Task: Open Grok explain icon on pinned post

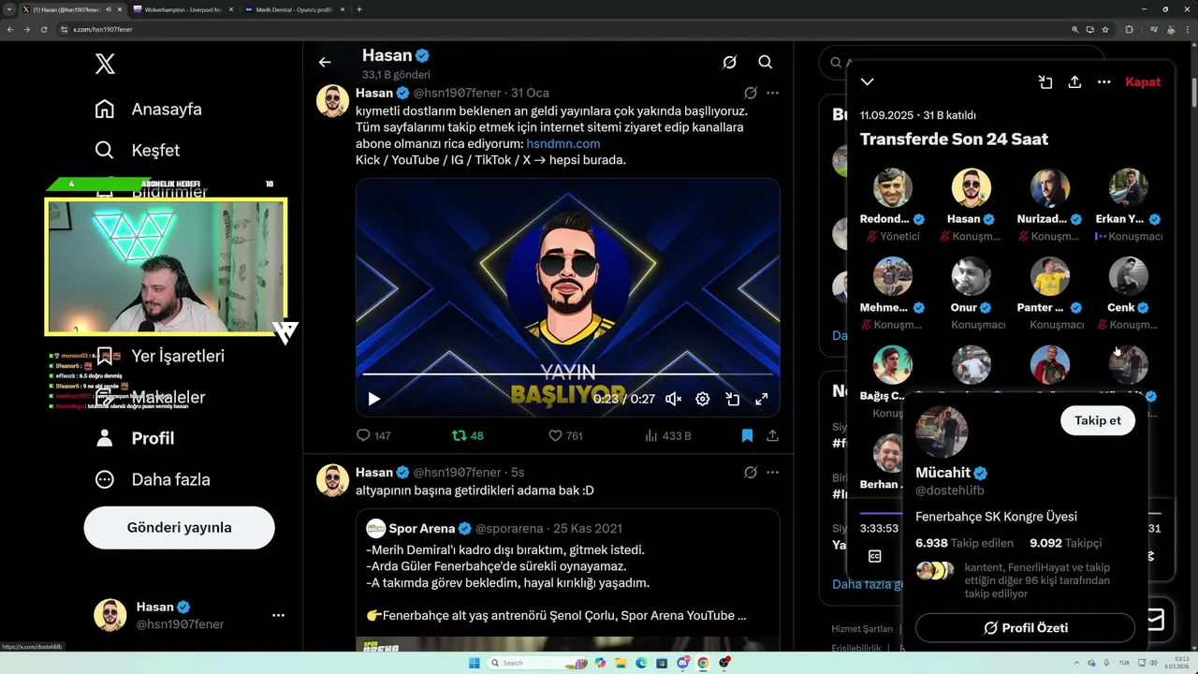Action: coord(751,93)
